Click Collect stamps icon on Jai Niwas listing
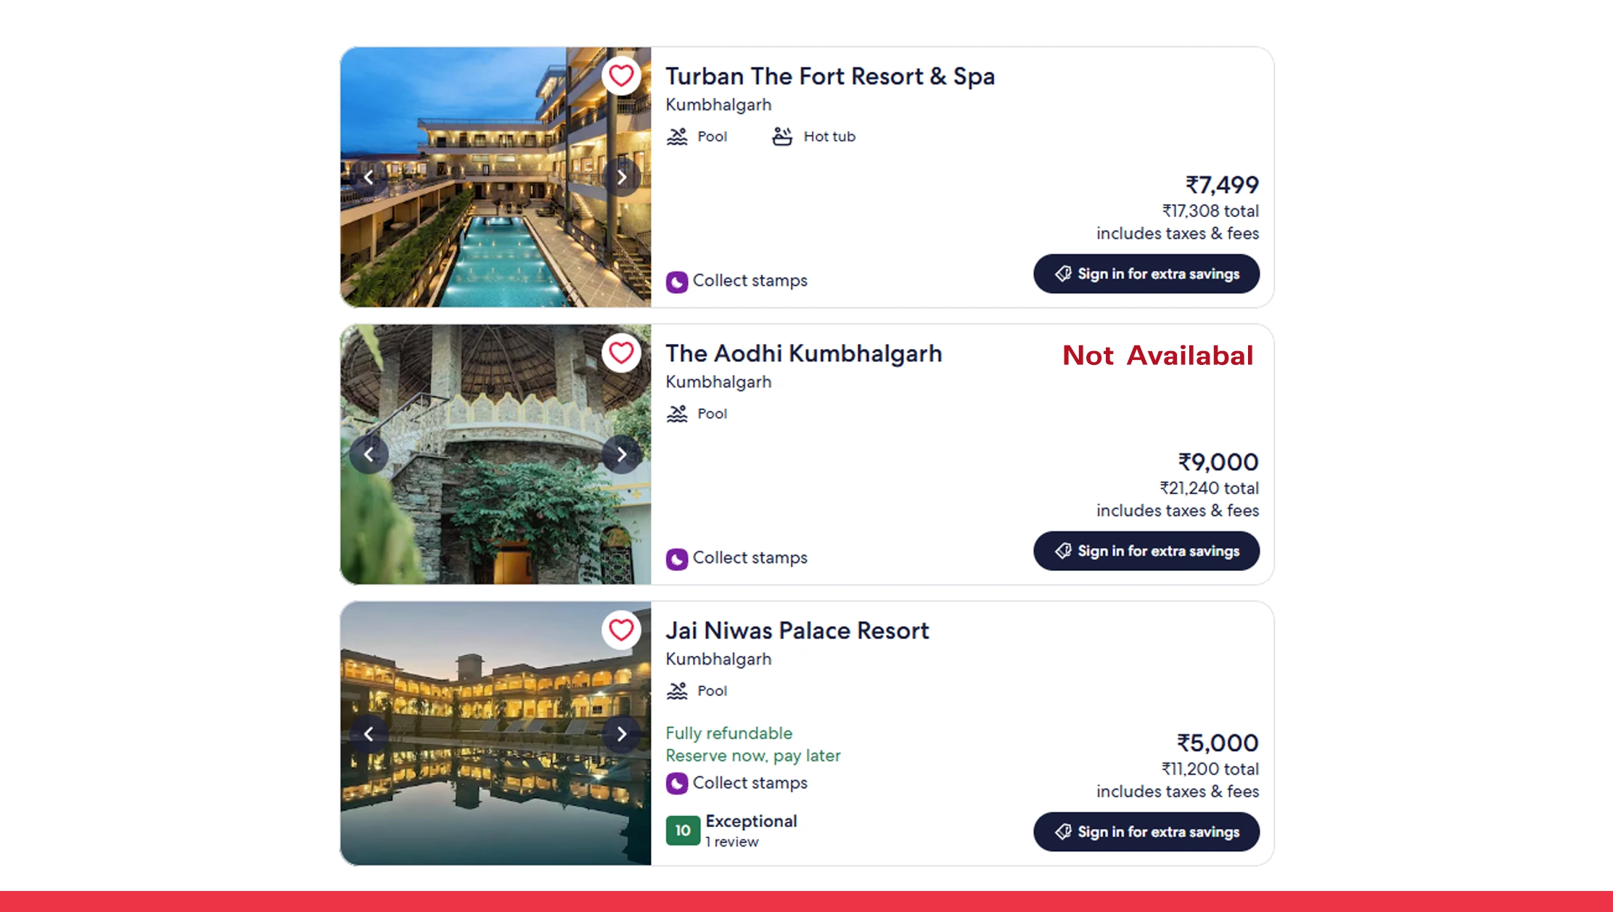This screenshot has height=912, width=1613. point(677,784)
